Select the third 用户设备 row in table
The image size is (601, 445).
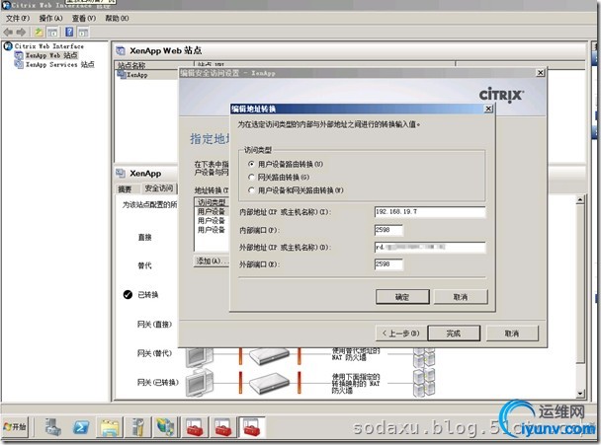212,230
